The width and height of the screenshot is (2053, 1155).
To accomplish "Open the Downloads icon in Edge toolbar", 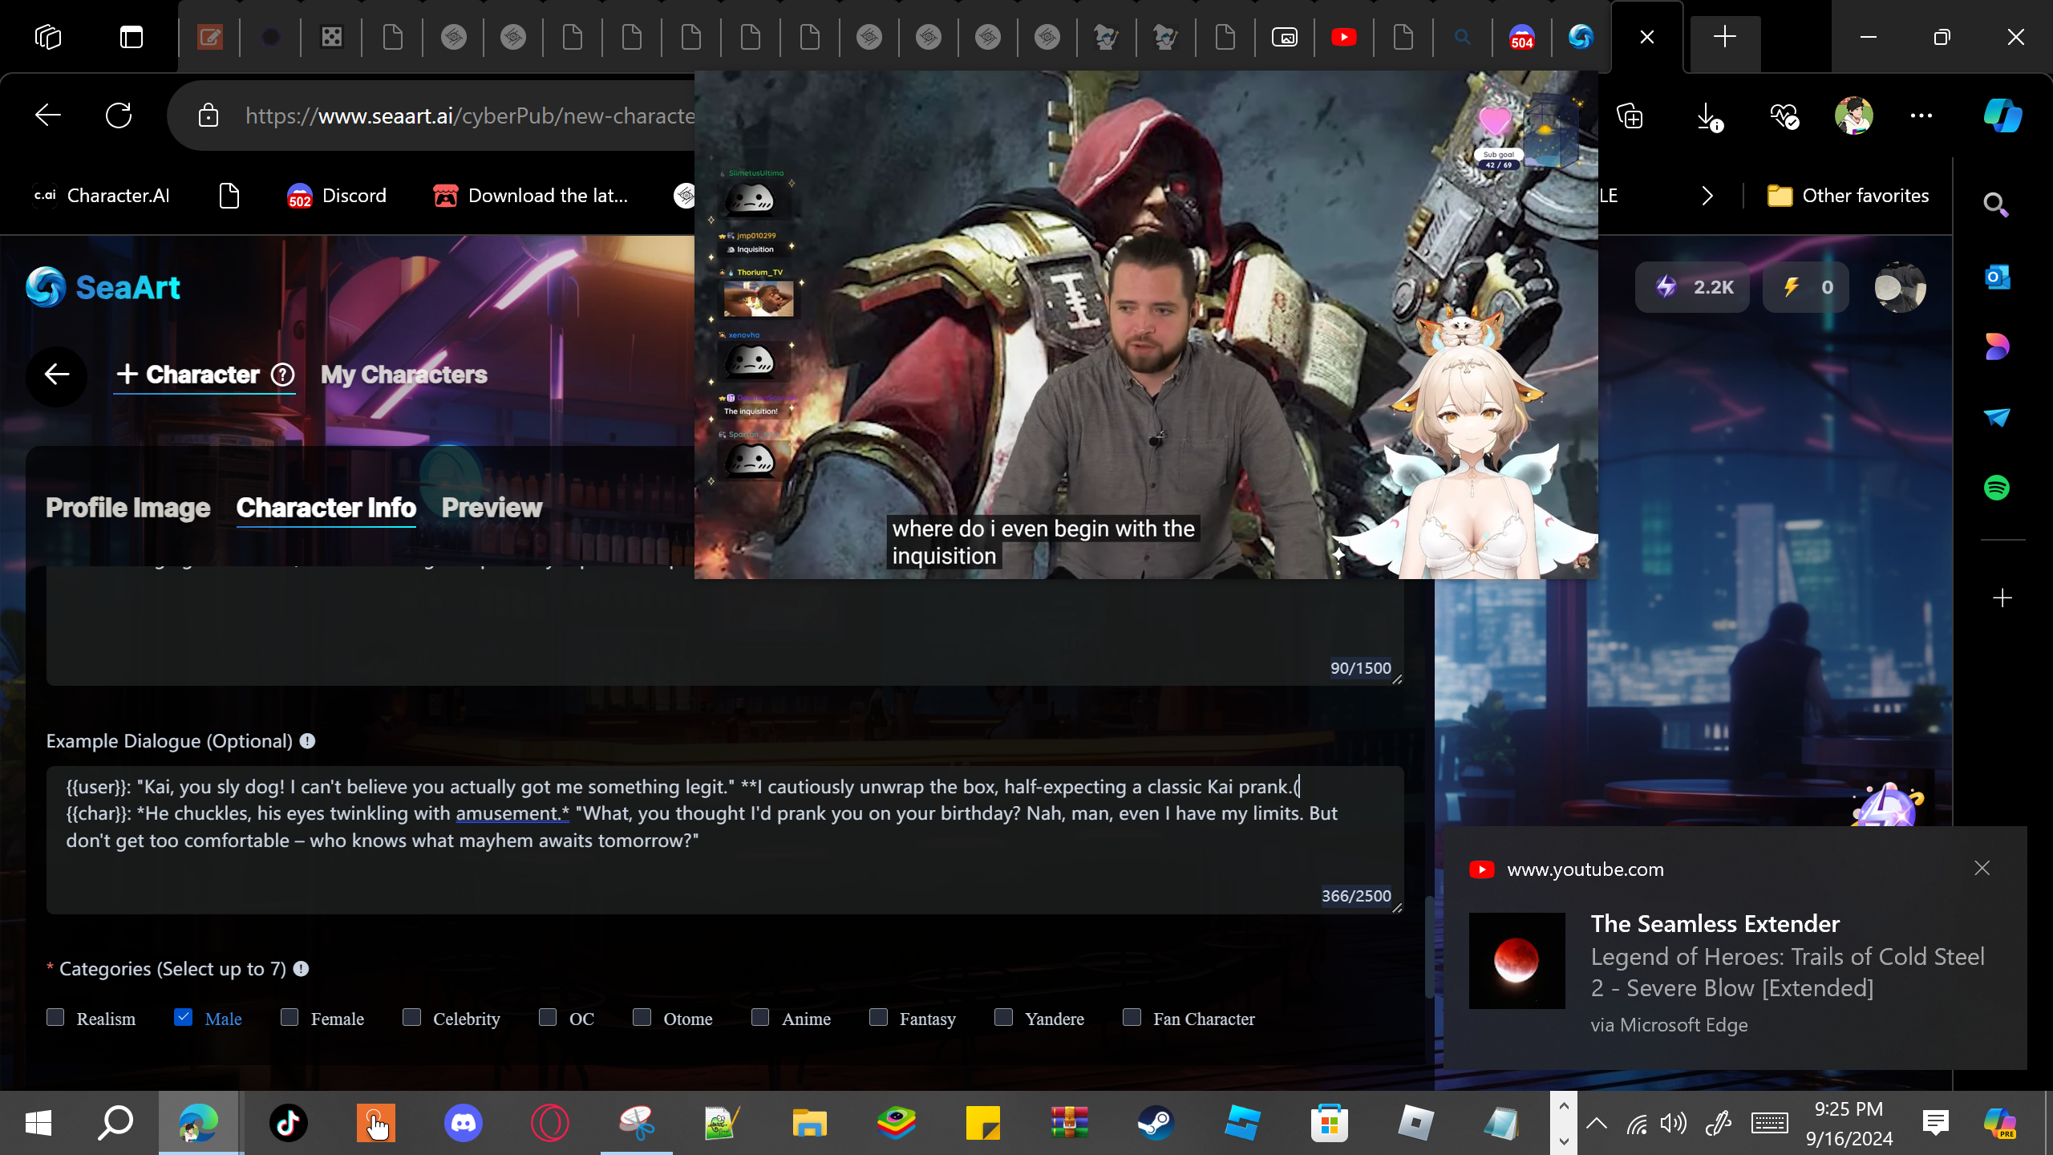I will click(x=1708, y=116).
